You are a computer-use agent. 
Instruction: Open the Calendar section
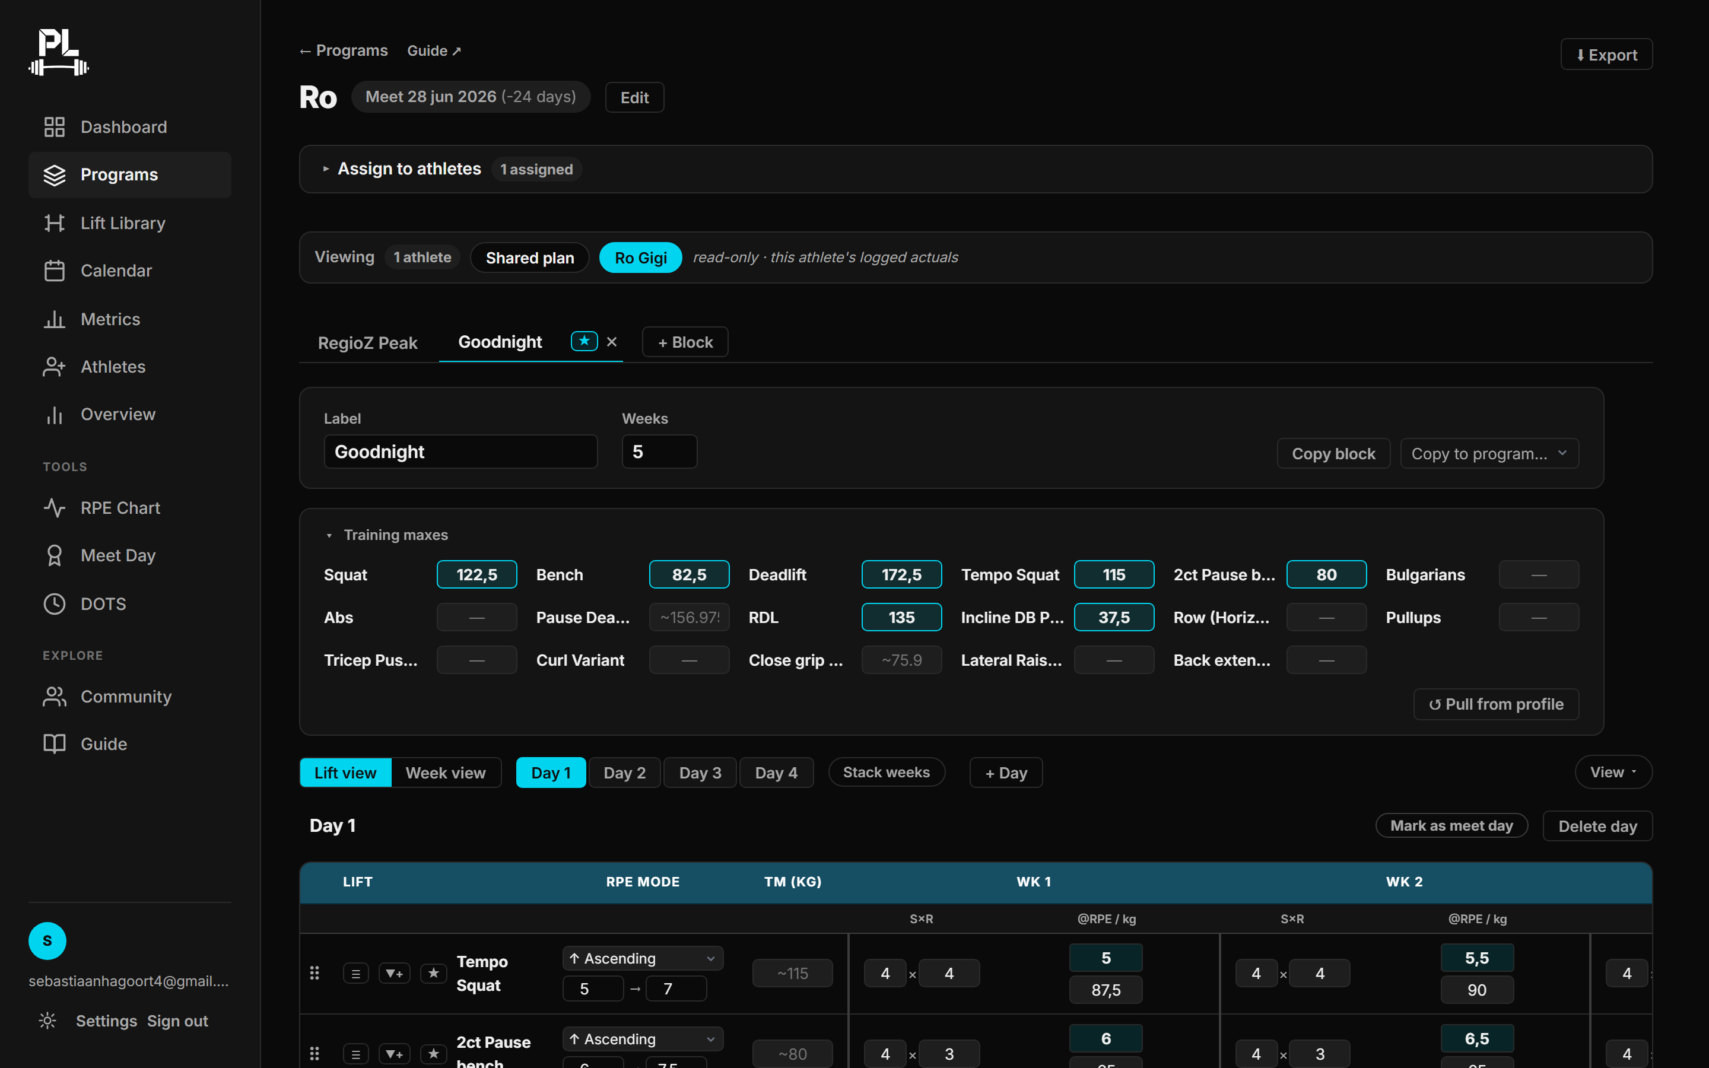coord(129,271)
